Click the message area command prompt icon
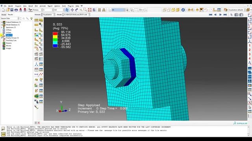Viewport: 252px width, 141px height. pos(3,134)
